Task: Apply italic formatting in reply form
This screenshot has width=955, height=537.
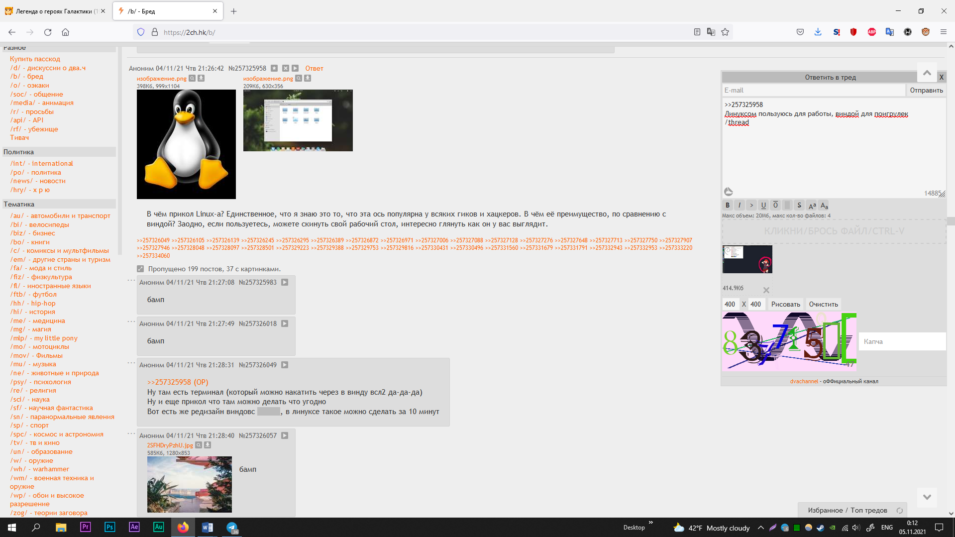Action: pyautogui.click(x=740, y=205)
